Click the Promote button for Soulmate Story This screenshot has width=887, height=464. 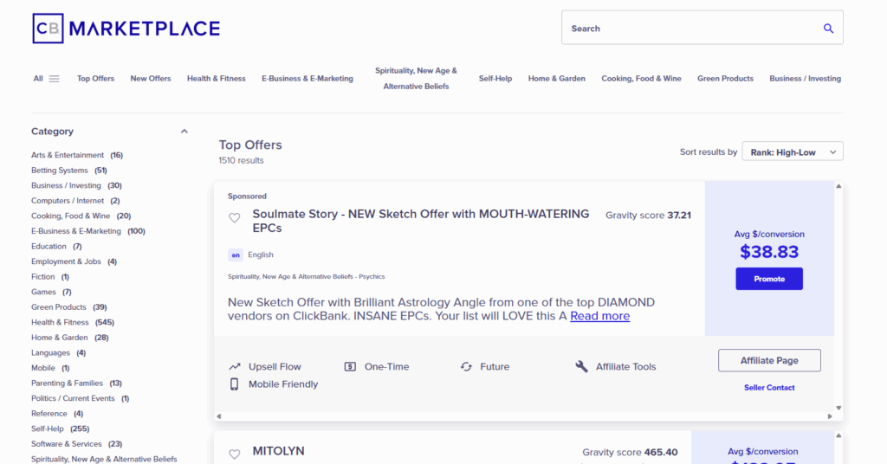pyautogui.click(x=769, y=279)
